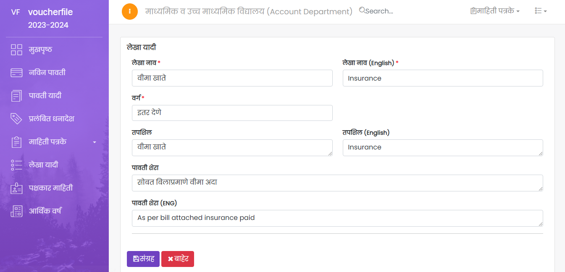Expand the माहिती पत्रके sidebar submenu
This screenshot has height=272, width=565.
coord(94,142)
